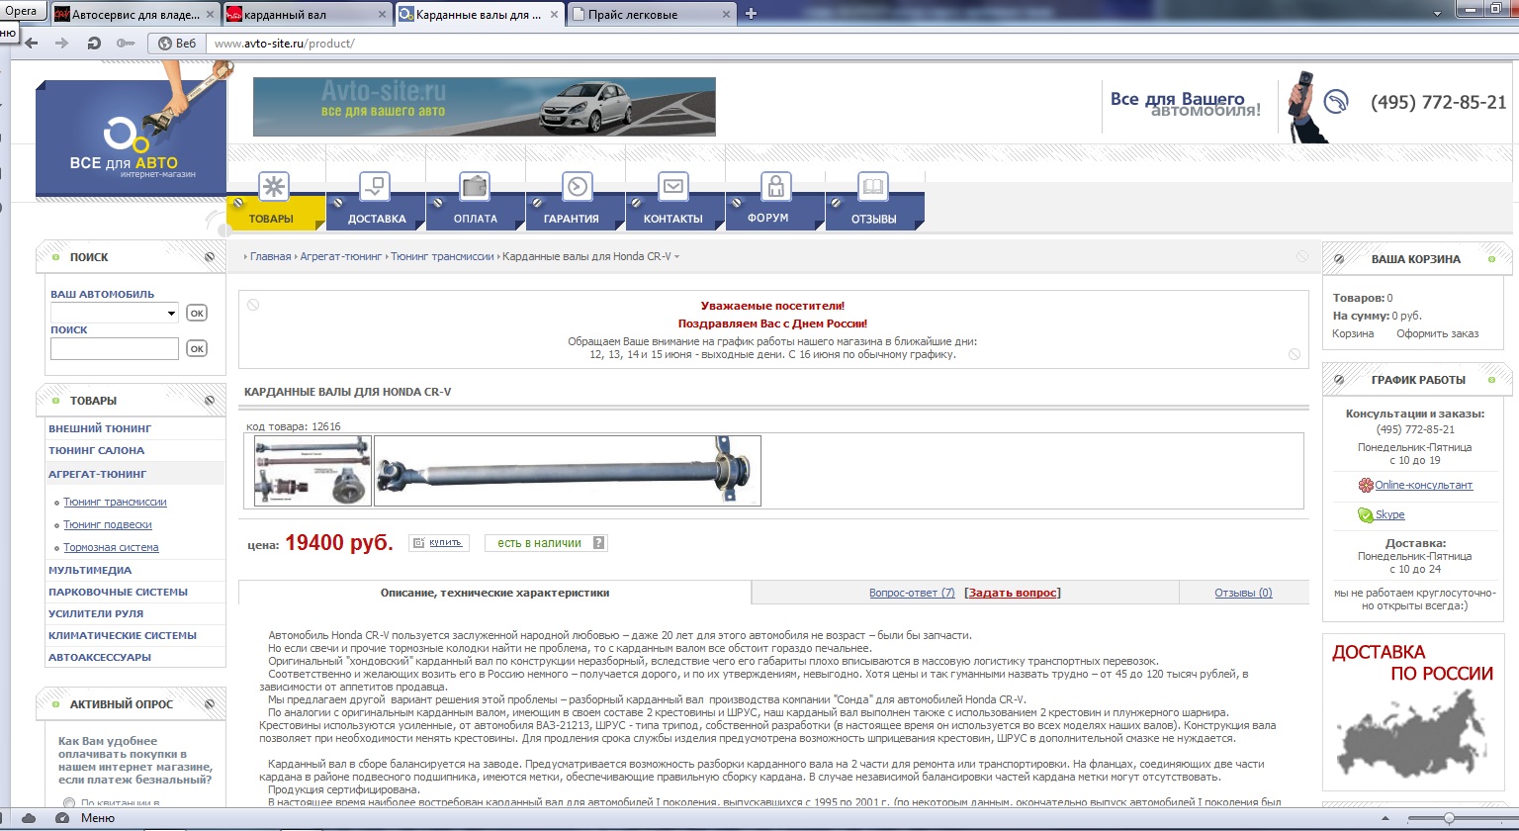Click the phone handset icon near phone number

coord(1335,103)
